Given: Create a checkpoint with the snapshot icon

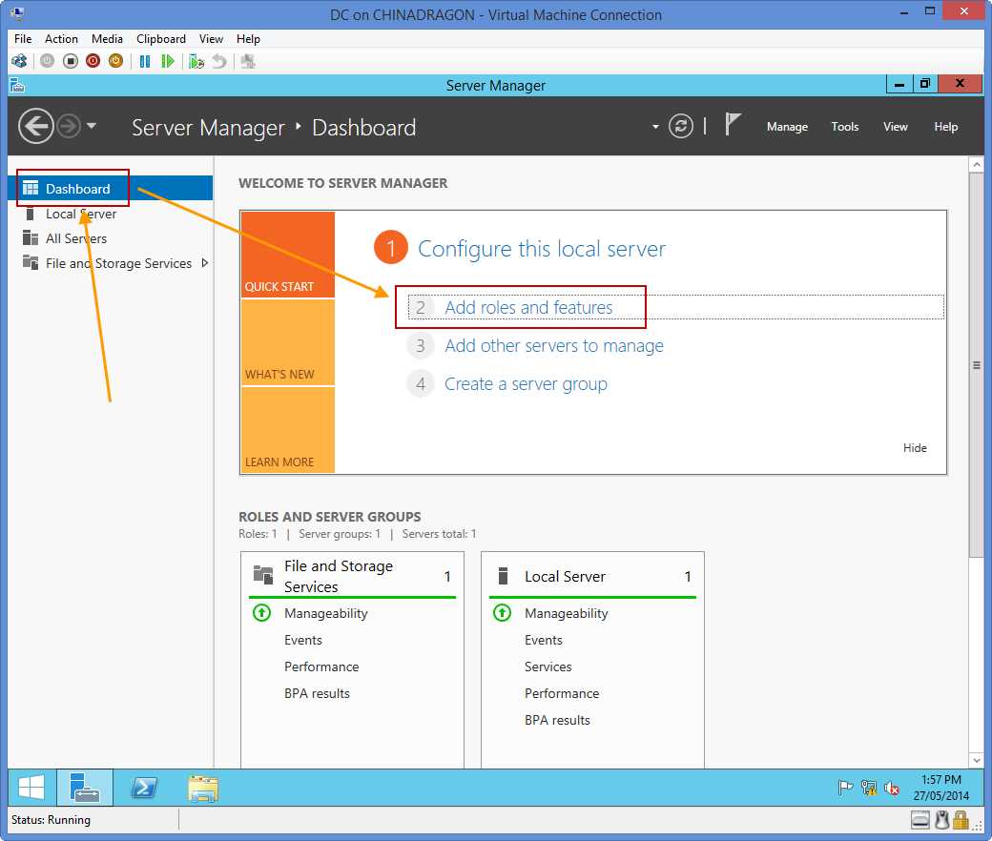Looking at the screenshot, I should click(196, 61).
